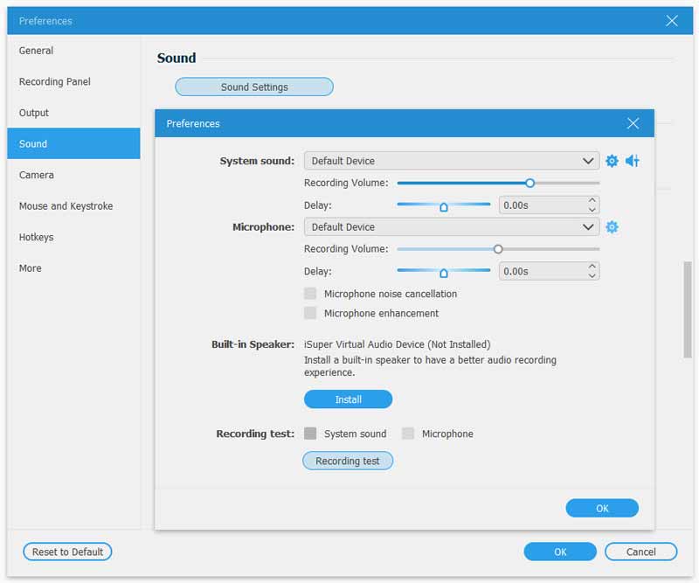Expand the Microphone device dropdown
The image size is (699, 583).
point(451,227)
